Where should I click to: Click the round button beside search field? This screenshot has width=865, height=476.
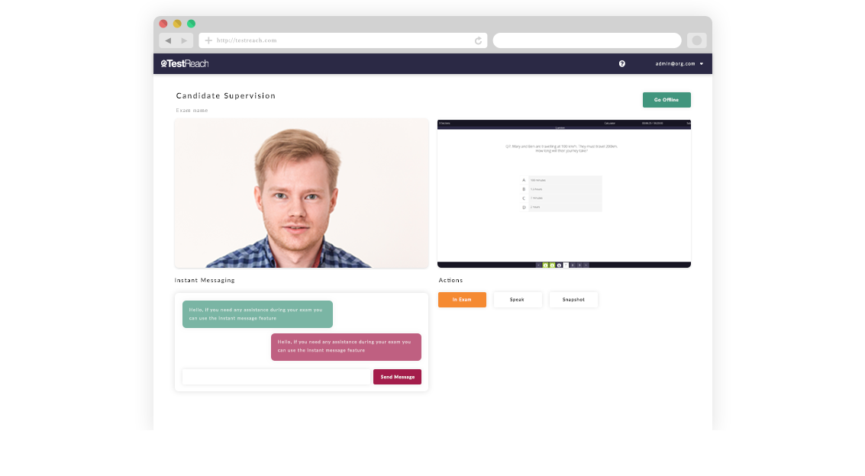[697, 40]
